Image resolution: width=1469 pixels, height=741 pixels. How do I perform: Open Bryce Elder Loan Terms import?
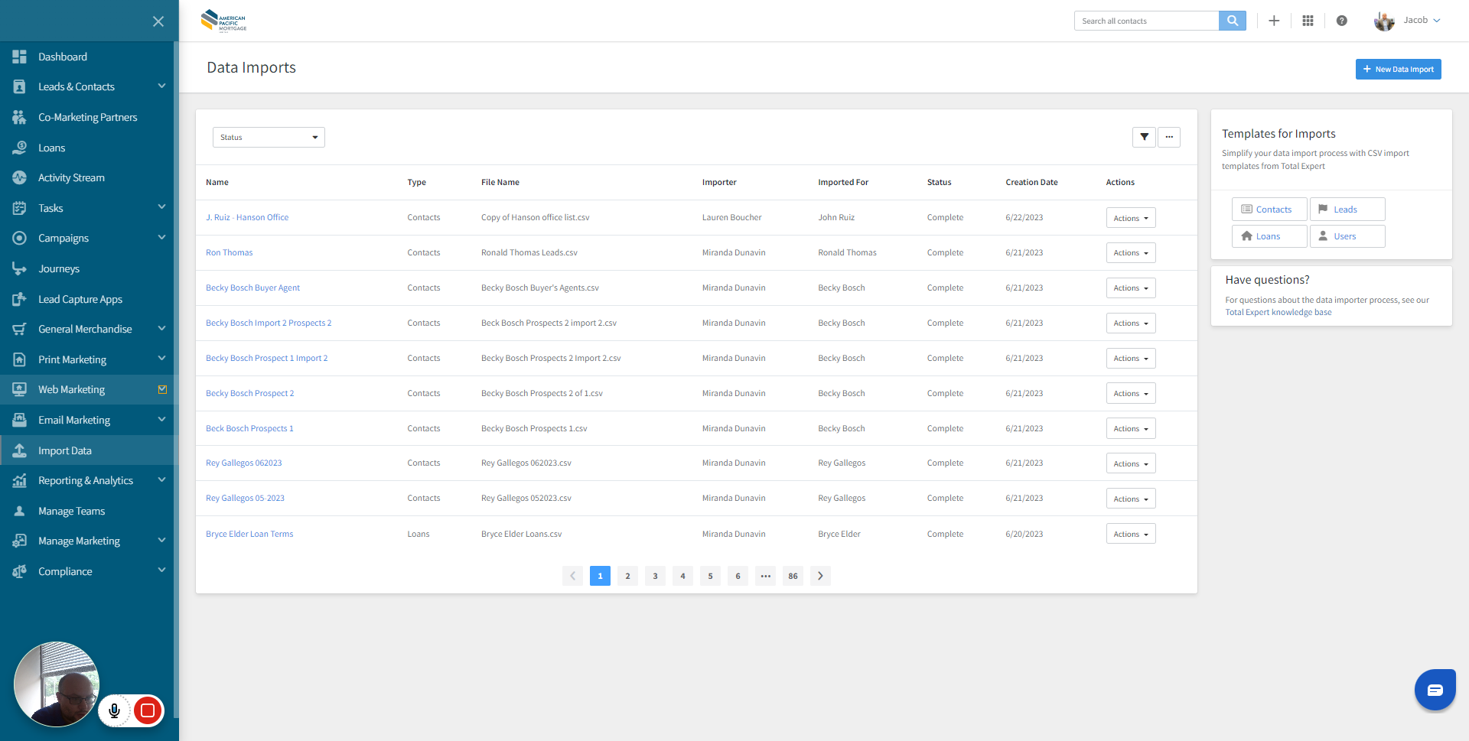tap(249, 534)
